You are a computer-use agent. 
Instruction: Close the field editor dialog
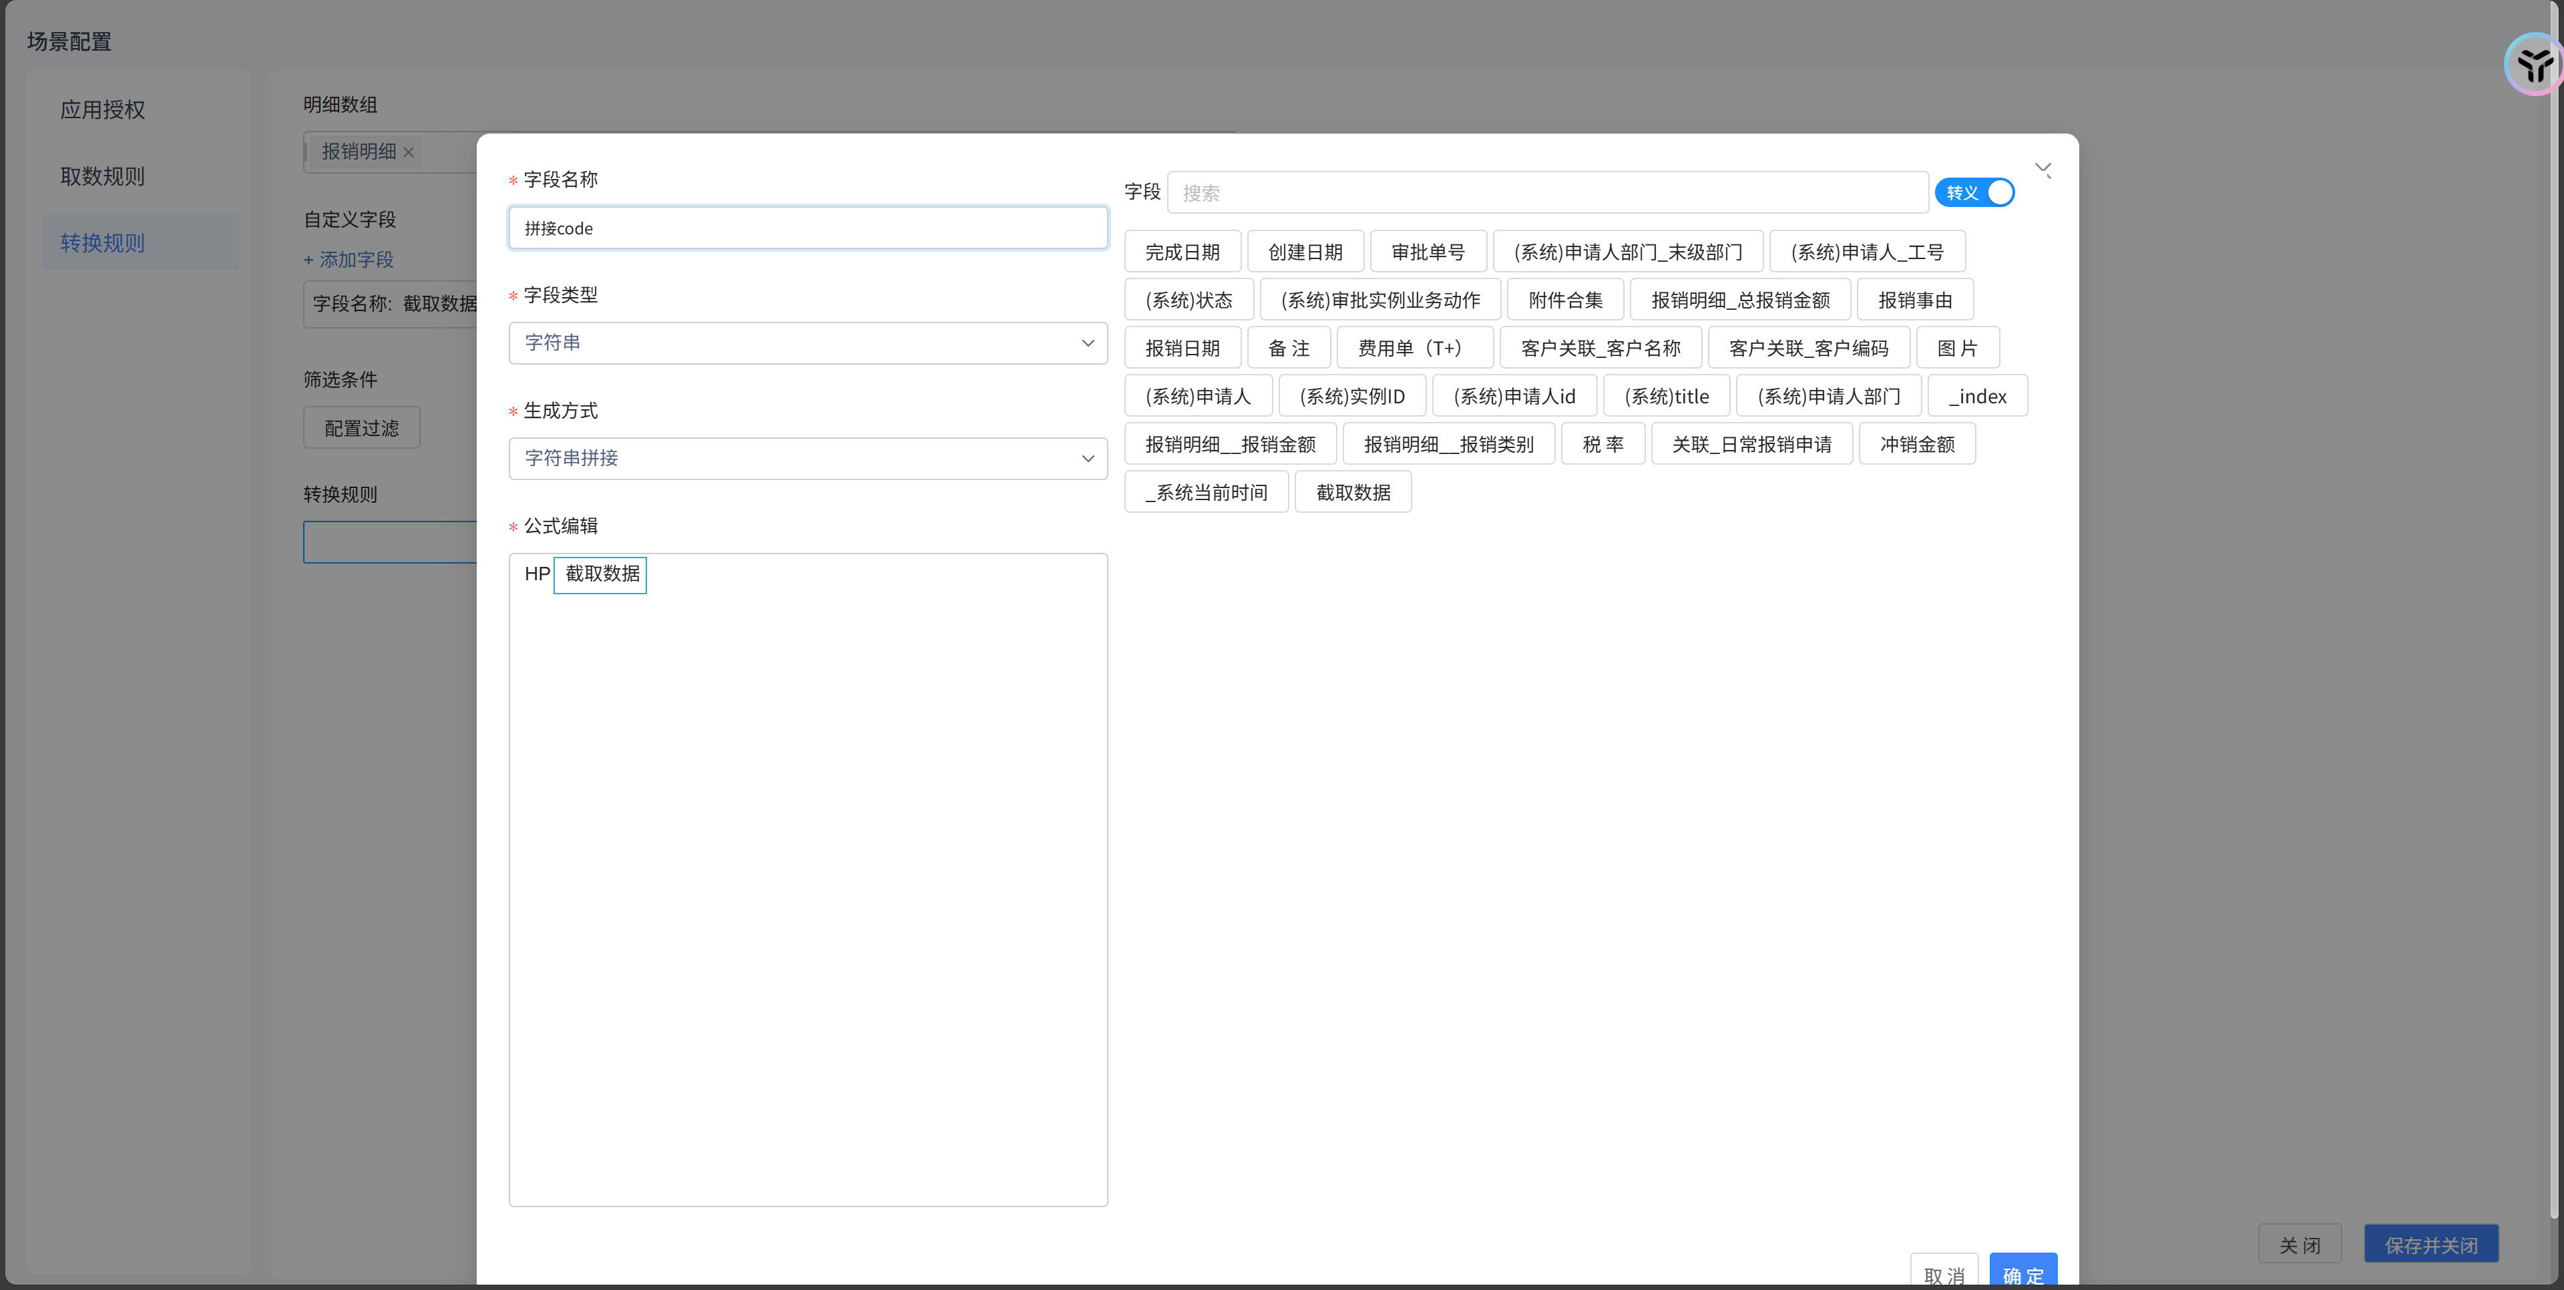click(x=2043, y=169)
